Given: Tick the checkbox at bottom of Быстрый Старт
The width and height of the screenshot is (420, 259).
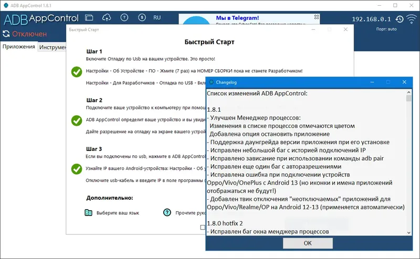Looking at the screenshot, I should tap(203, 227).
